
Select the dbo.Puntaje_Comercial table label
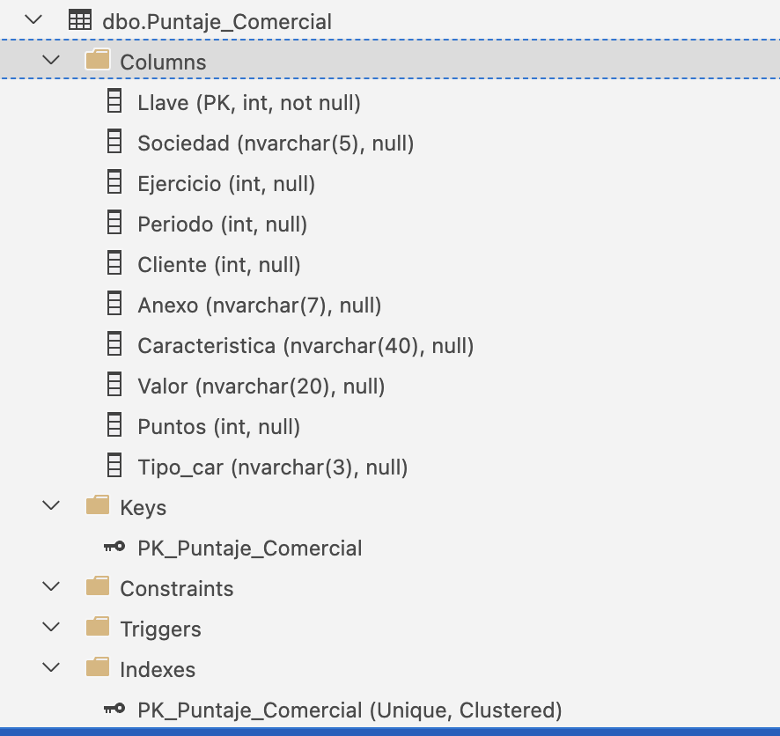click(217, 22)
